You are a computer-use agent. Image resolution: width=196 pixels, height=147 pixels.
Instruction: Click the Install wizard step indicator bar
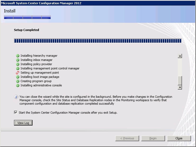pos(27,17)
